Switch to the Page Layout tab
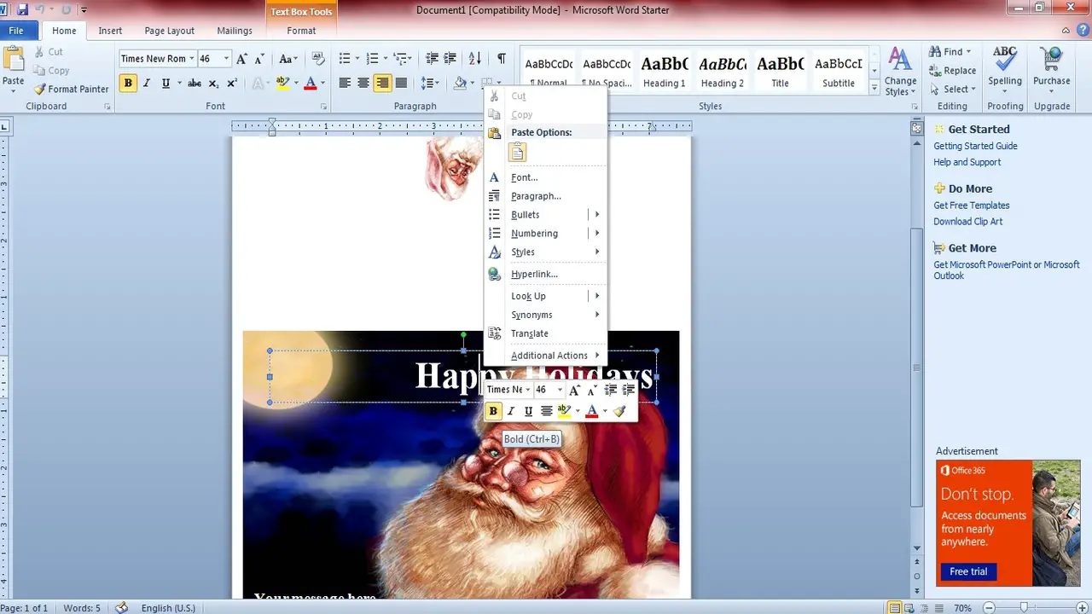 click(170, 31)
